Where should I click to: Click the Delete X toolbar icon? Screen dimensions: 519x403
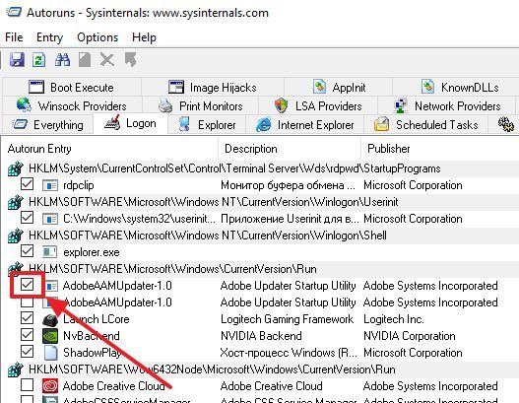(107, 60)
